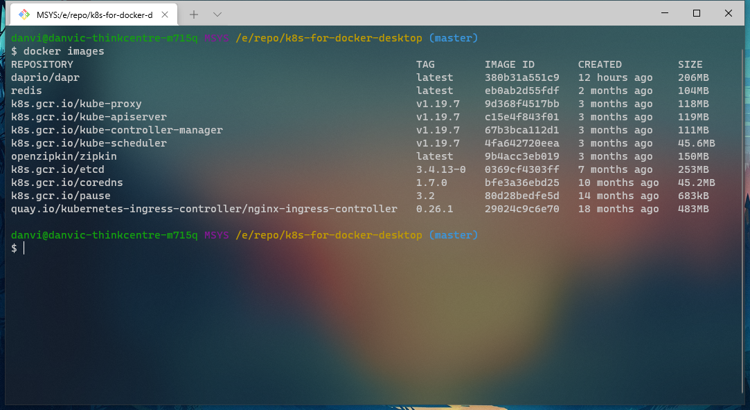The height and width of the screenshot is (410, 750).
Task: Click the 253MB size value
Action: pos(693,169)
